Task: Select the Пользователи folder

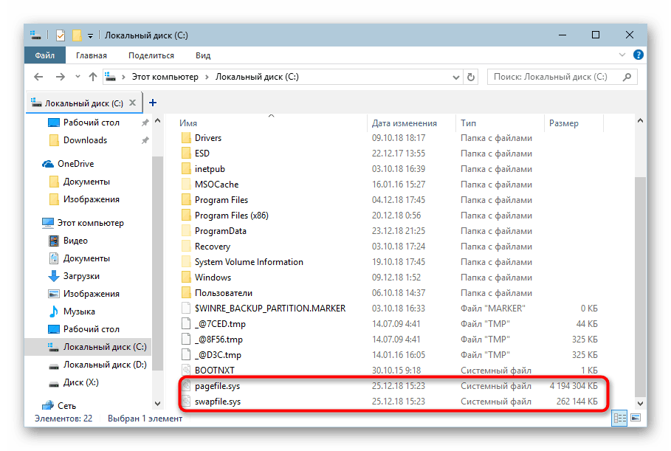Action: pyautogui.click(x=224, y=293)
